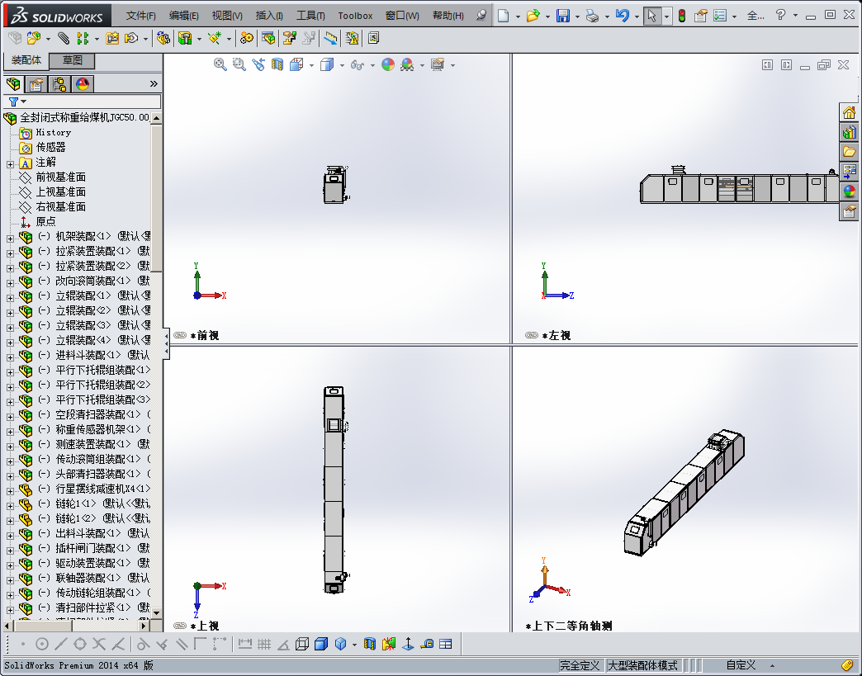
Task: Expand the 进料斗装配<1> tree node
Action: click(x=10, y=357)
